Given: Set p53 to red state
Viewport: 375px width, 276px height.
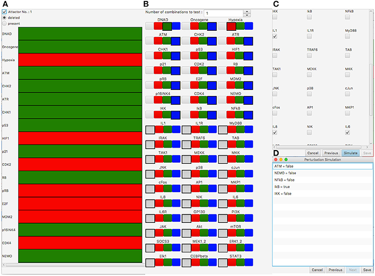Looking at the screenshot, I should click(x=194, y=56).
